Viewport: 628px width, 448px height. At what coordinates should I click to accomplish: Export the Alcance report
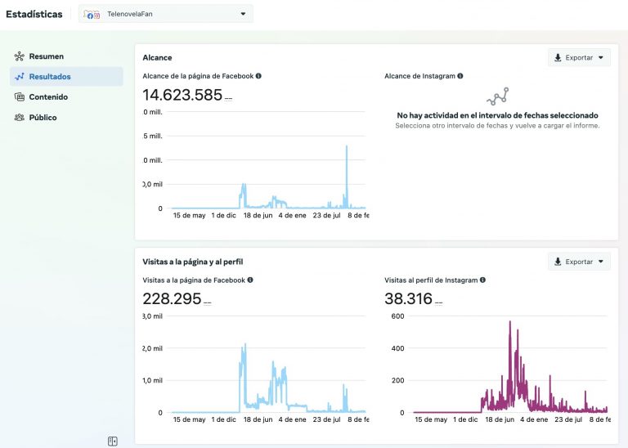click(x=579, y=58)
